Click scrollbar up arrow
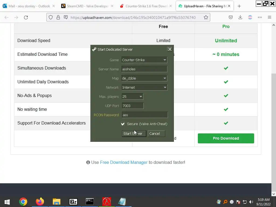 point(274,25)
